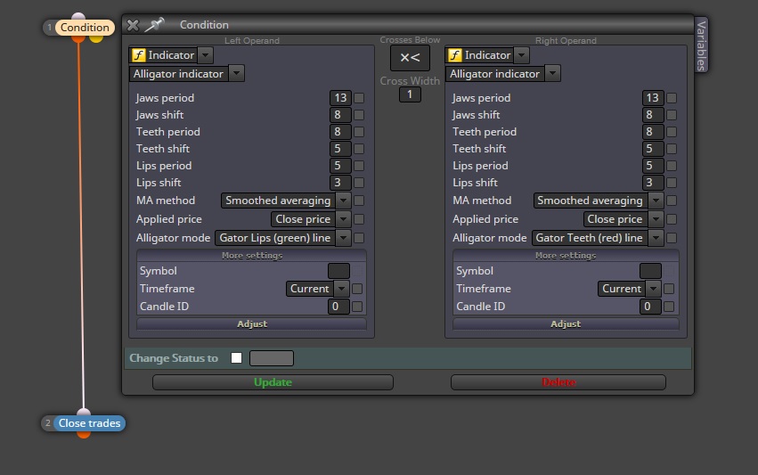Click the yellow output connector of Condition node
The height and width of the screenshot is (475, 758).
[x=96, y=38]
